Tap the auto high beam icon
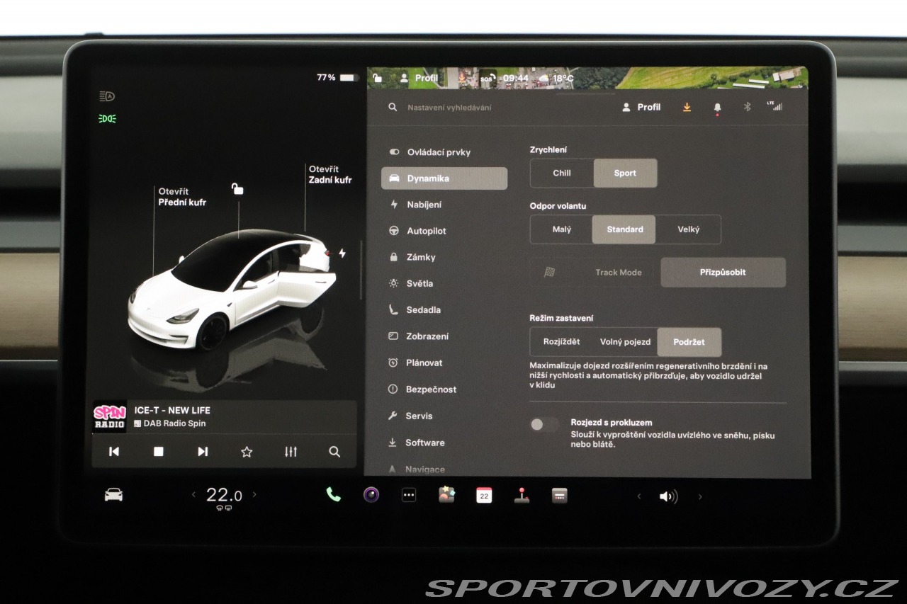Viewport: 907px width, 604px height. pyautogui.click(x=107, y=97)
